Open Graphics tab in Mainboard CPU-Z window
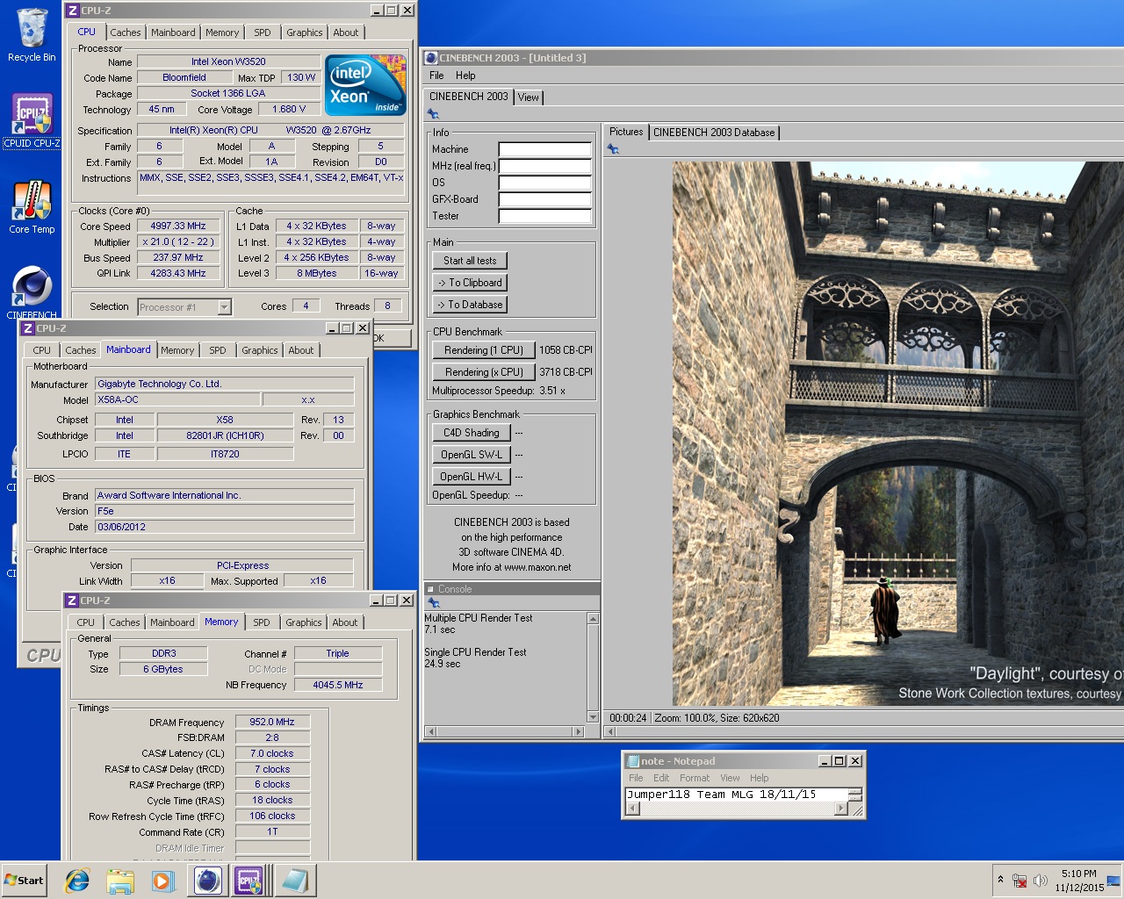Viewport: 1124px width, 899px height. 260,350
